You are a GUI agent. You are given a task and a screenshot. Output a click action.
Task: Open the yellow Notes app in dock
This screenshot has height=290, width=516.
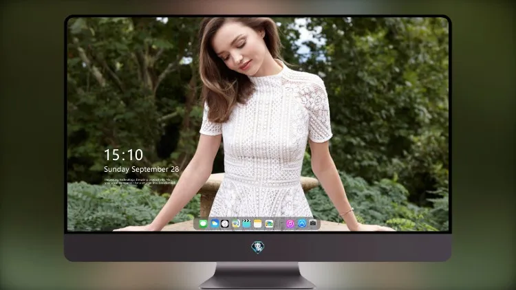(x=258, y=224)
